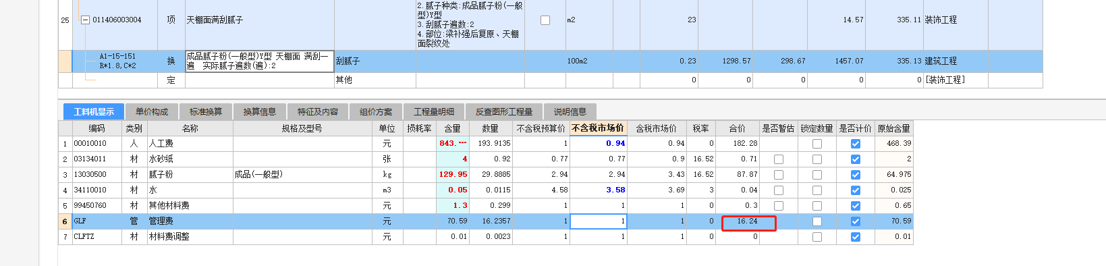Click the 材料费调整 name cell
Screen dimensions: 1106x266
[190, 237]
